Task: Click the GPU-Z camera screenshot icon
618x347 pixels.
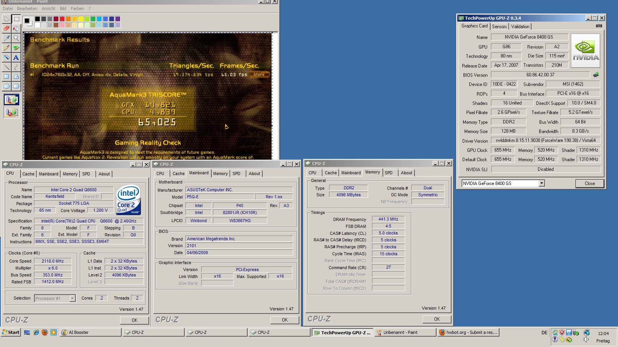Action: (599, 26)
